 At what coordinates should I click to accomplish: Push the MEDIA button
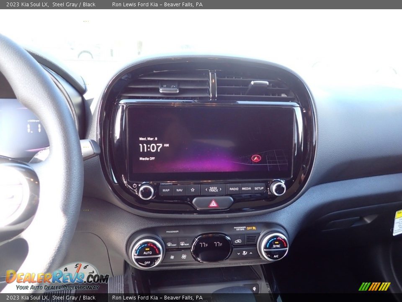246,188
